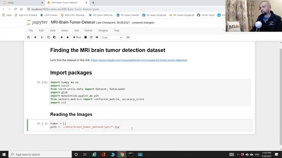Paste cells below icon

(54, 37)
